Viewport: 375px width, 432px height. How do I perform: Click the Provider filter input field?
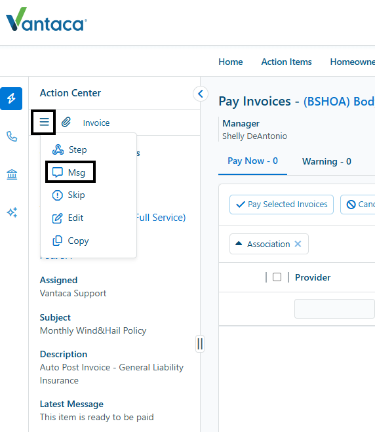click(x=335, y=309)
